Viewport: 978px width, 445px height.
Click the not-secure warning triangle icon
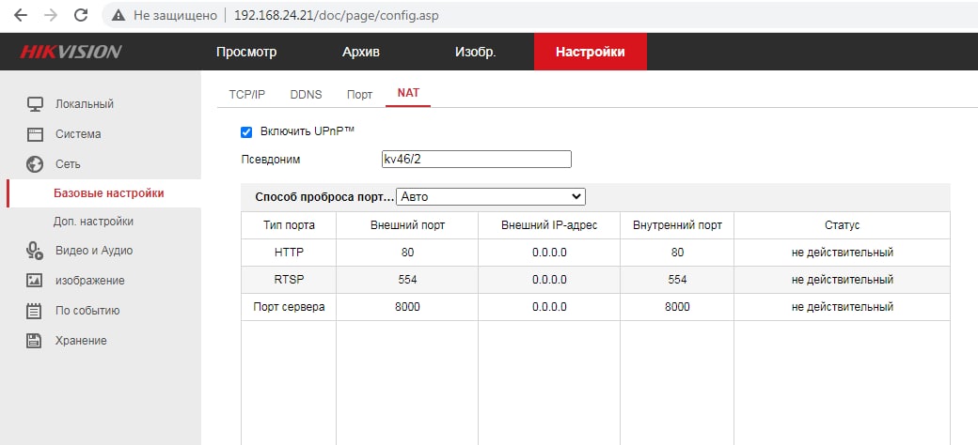coord(119,16)
